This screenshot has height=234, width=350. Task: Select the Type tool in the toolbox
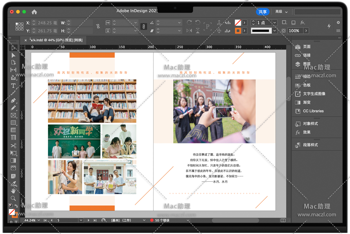click(13, 86)
